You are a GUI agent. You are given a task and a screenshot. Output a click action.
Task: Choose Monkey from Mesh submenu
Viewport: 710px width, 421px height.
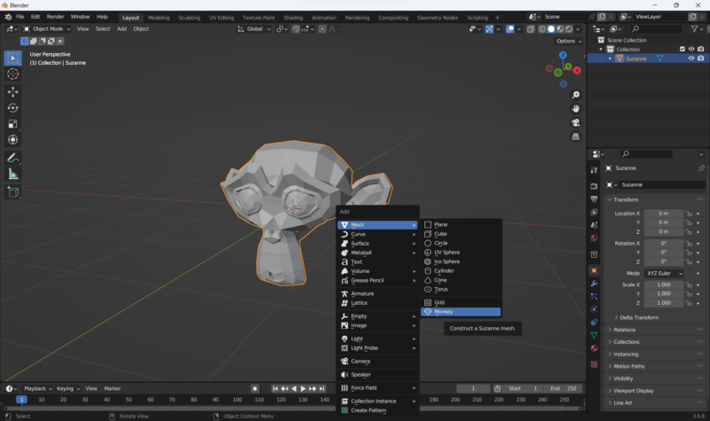(461, 312)
